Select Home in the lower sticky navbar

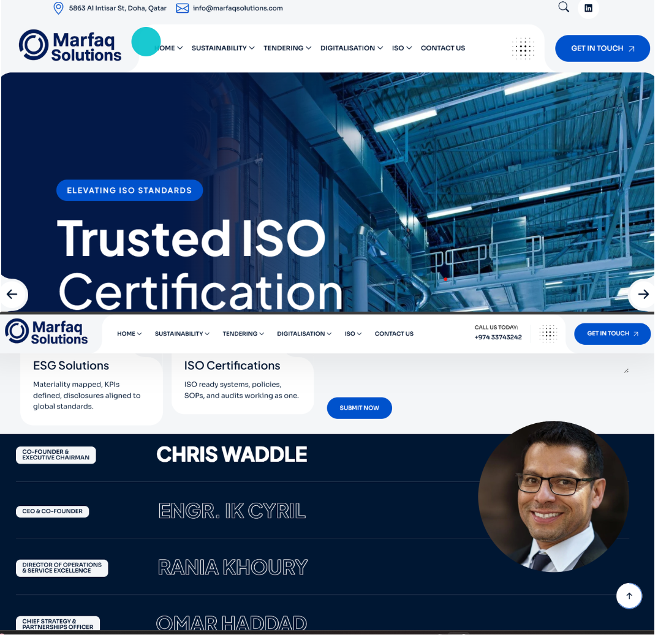coord(129,334)
